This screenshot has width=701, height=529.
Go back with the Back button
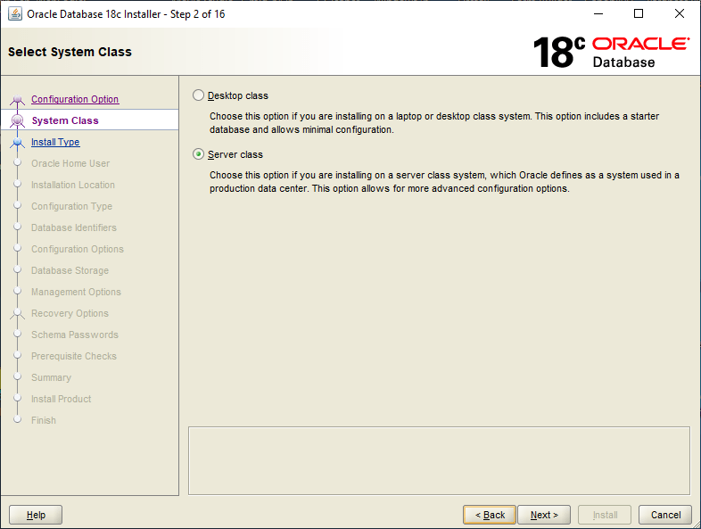click(x=490, y=515)
